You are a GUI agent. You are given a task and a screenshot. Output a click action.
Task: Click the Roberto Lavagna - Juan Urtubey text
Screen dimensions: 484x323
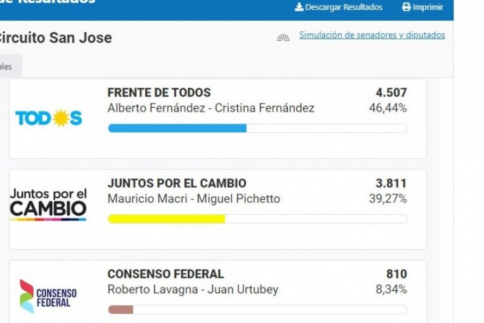(193, 290)
